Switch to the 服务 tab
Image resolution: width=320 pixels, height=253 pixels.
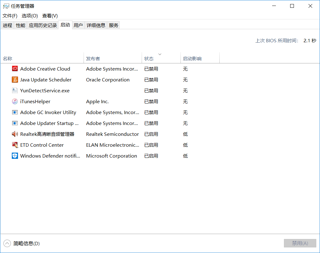pyautogui.click(x=113, y=25)
